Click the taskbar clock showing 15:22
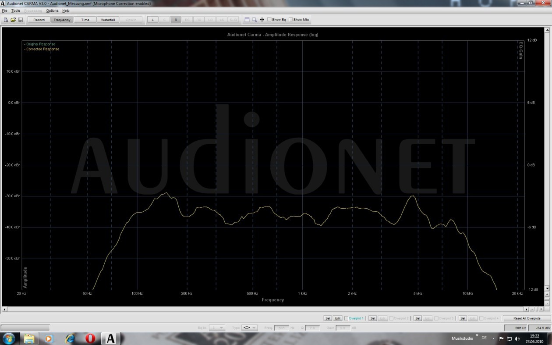552x345 pixels. point(534,338)
